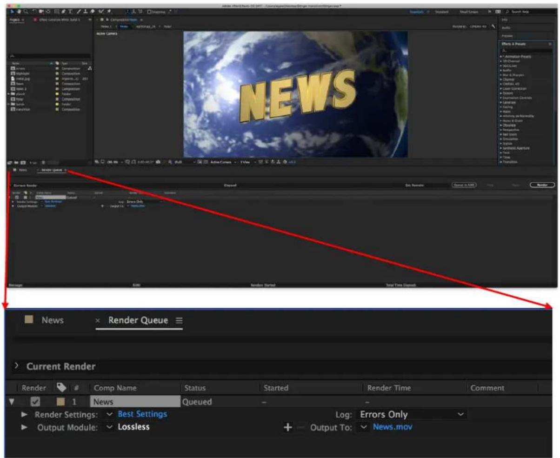560x458 pixels.
Task: Click Lossless output module link in enlarged view
Action: (x=134, y=426)
